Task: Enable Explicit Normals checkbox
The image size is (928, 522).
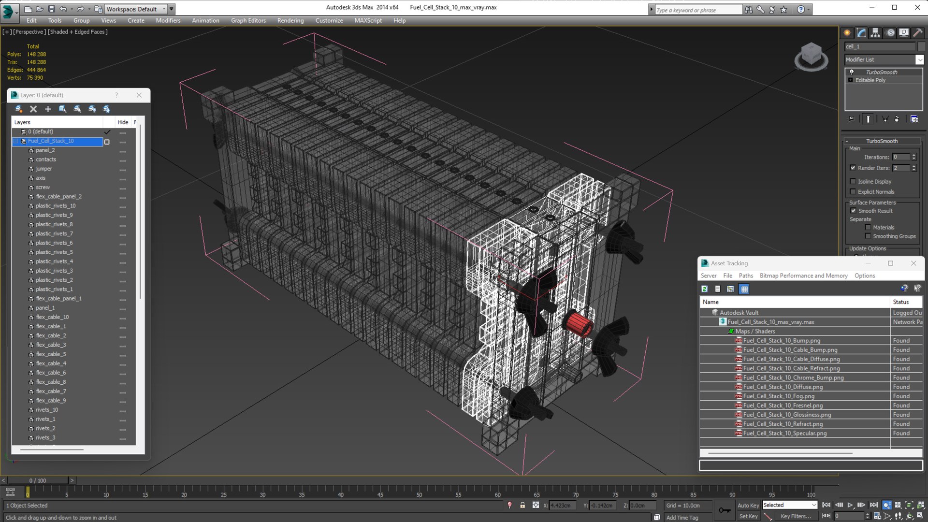Action: tap(853, 192)
